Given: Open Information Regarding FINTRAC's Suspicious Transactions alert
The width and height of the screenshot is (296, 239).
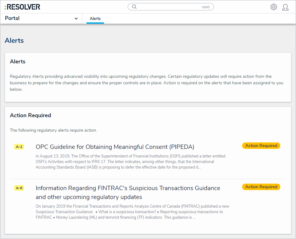Looking at the screenshot, I should (x=128, y=192).
